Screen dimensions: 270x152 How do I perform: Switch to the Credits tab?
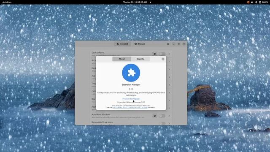pyautogui.click(x=140, y=59)
